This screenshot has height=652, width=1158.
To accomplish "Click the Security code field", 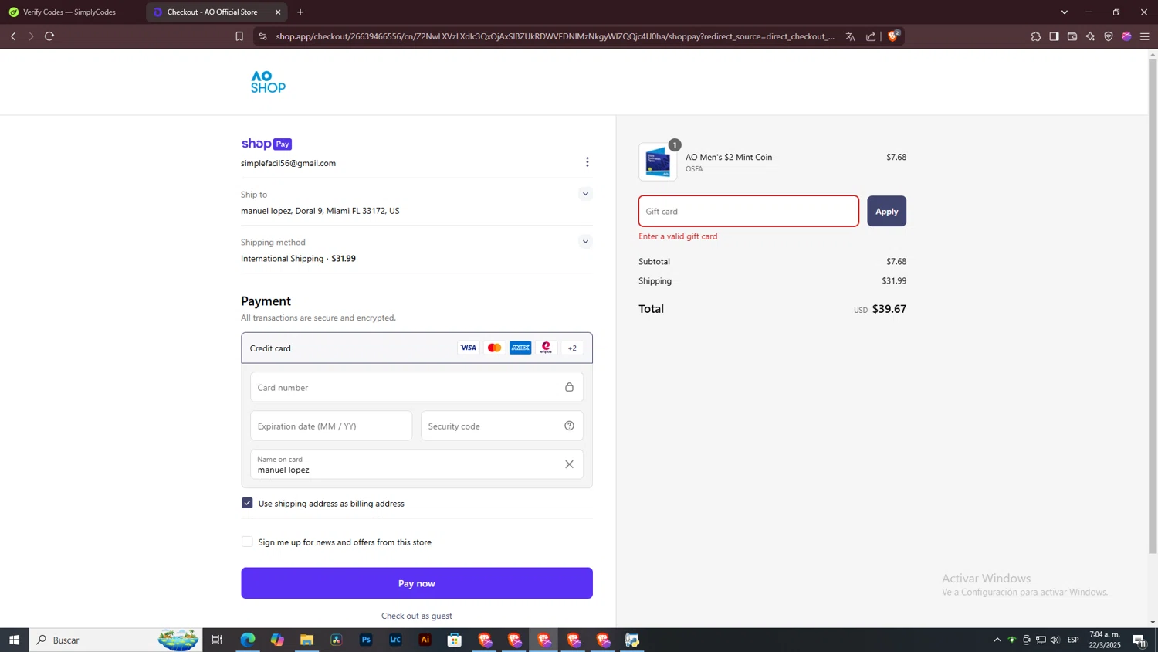I will click(502, 426).
